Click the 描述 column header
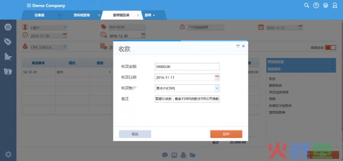Screen dimensions: 343x161 72,63
